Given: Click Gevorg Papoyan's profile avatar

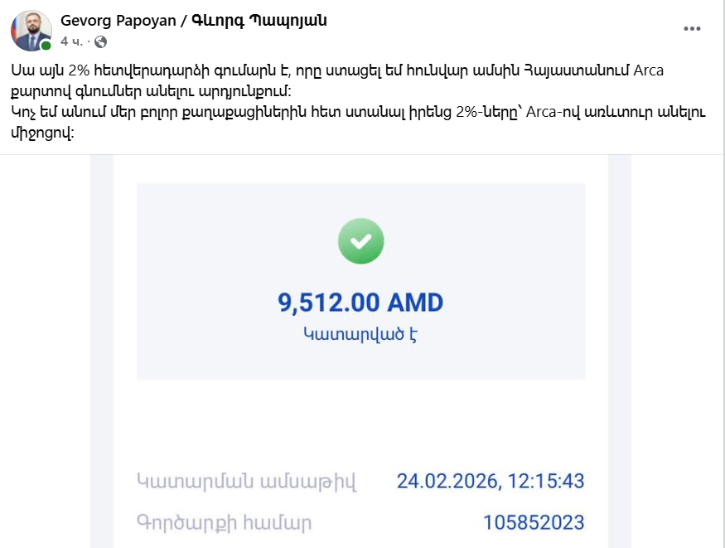Looking at the screenshot, I should point(31,31).
